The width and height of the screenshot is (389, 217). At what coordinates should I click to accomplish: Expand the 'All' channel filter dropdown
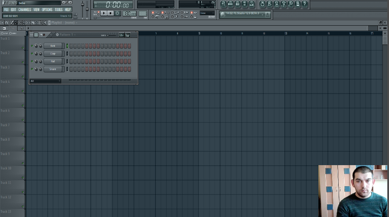45,81
